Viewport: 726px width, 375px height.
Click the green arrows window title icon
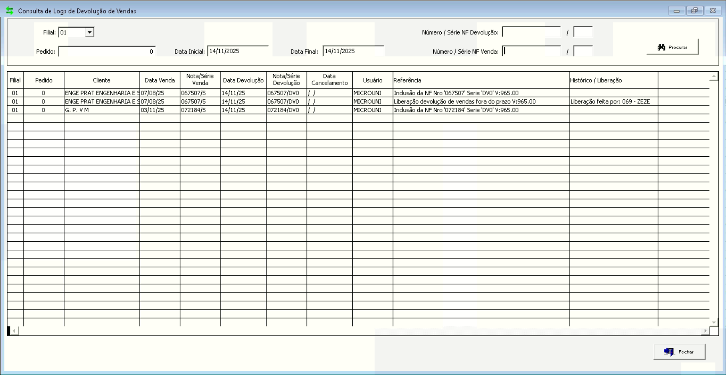[x=9, y=11]
